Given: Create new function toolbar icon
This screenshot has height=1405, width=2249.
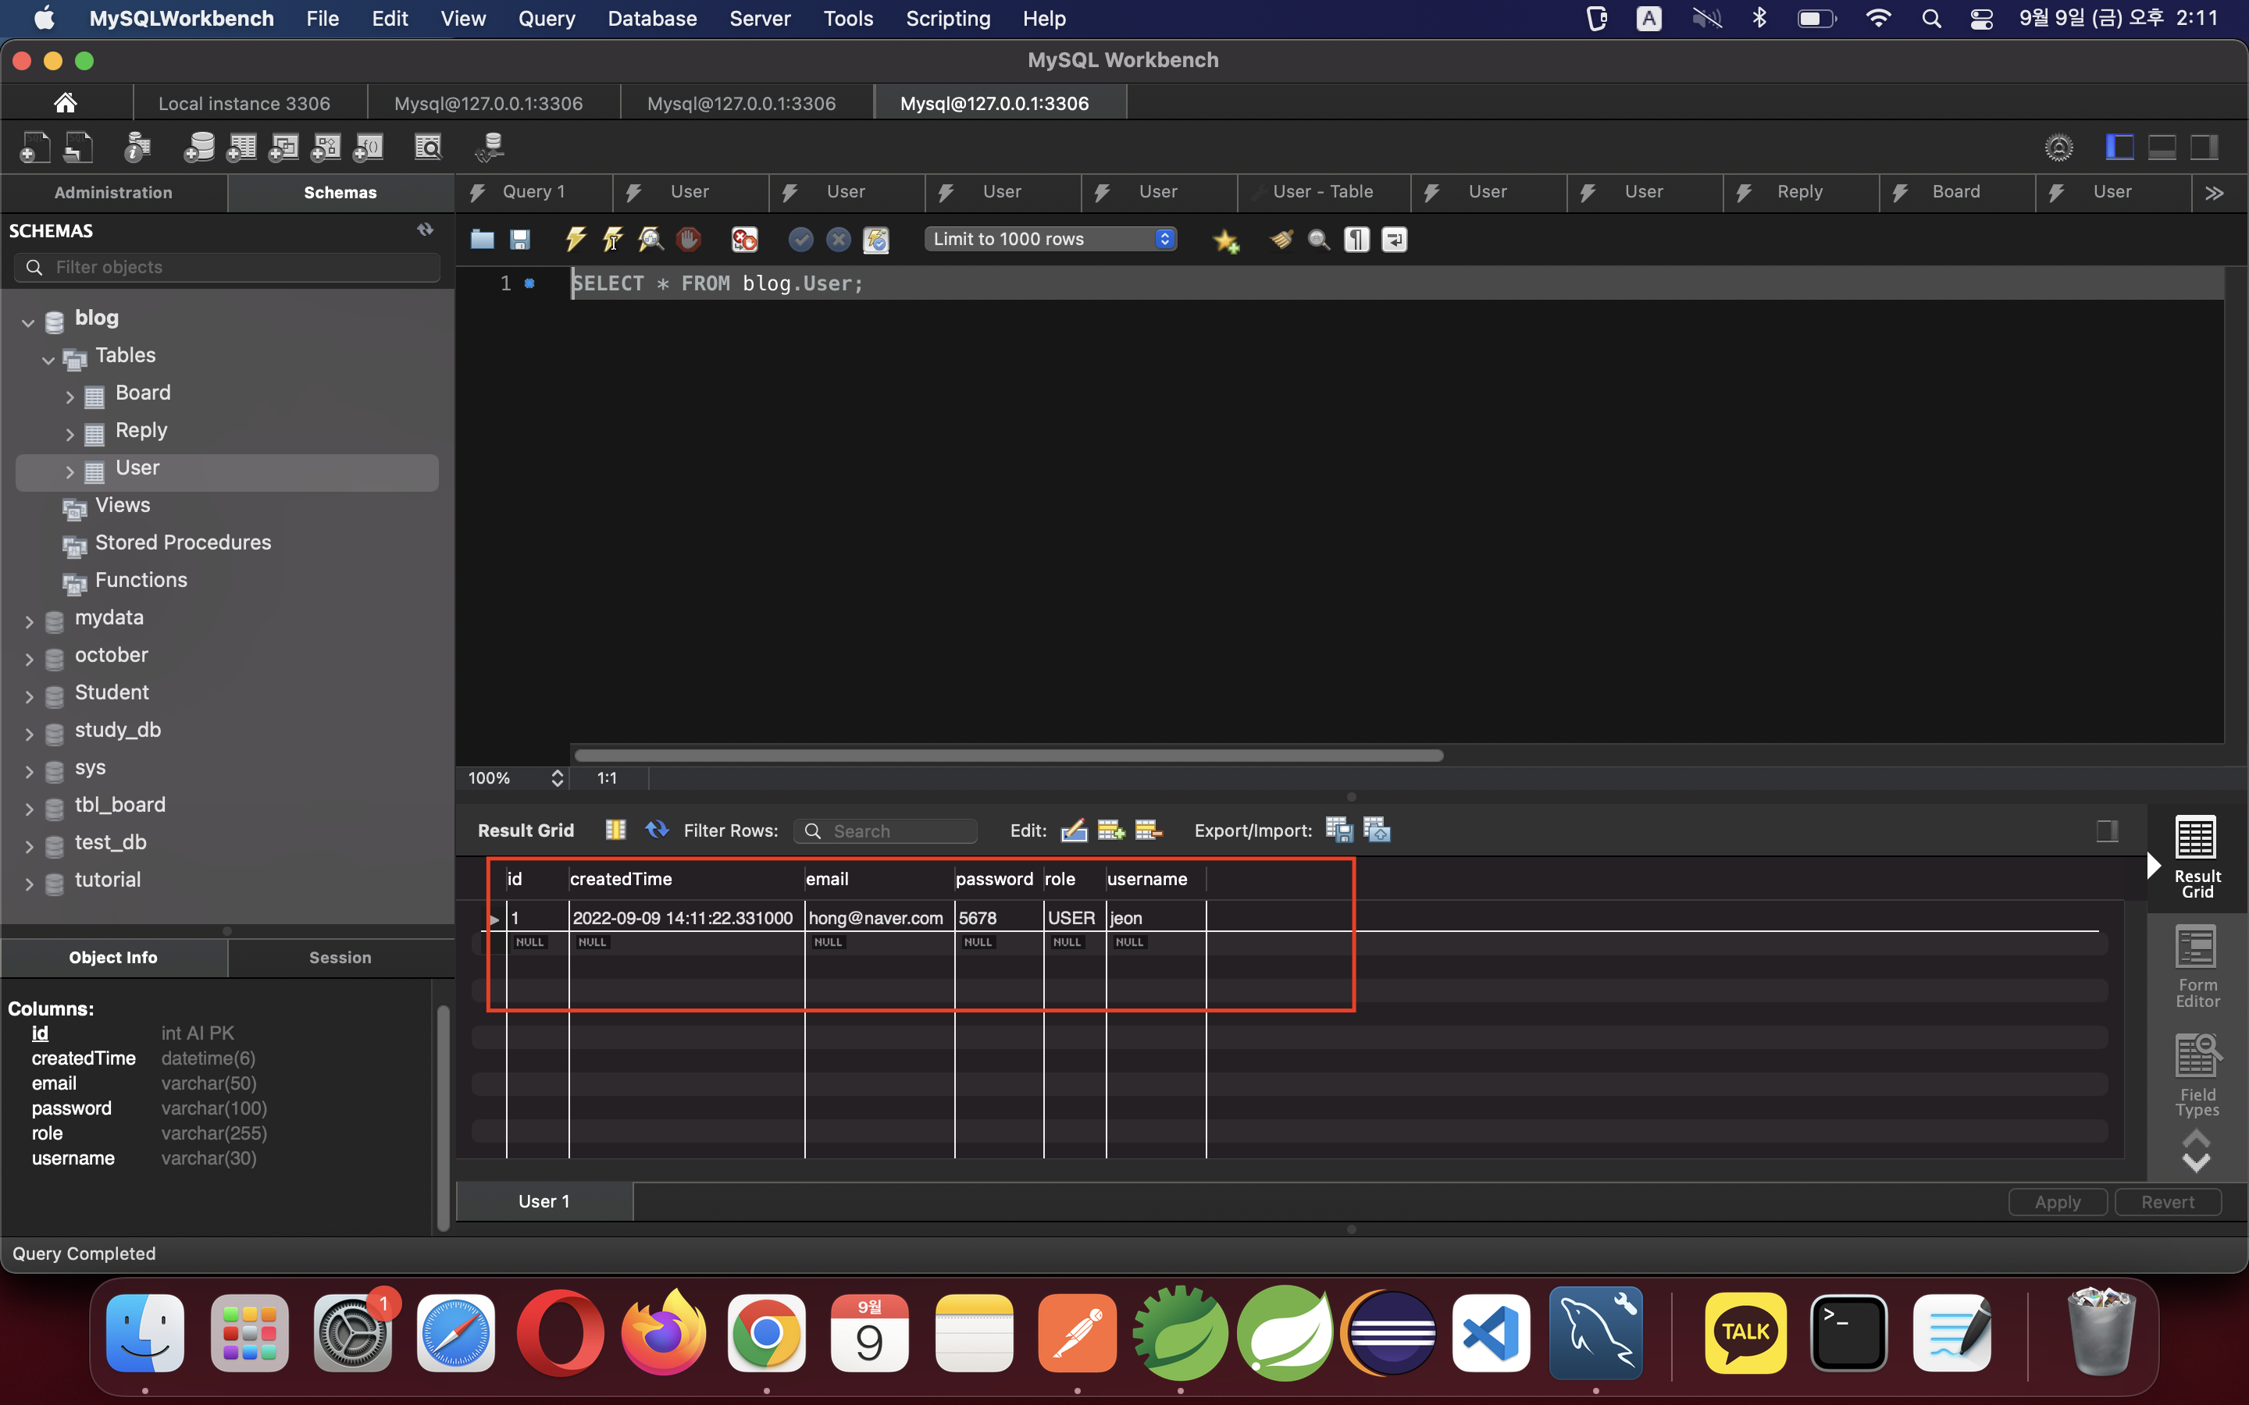Looking at the screenshot, I should coord(369,147).
